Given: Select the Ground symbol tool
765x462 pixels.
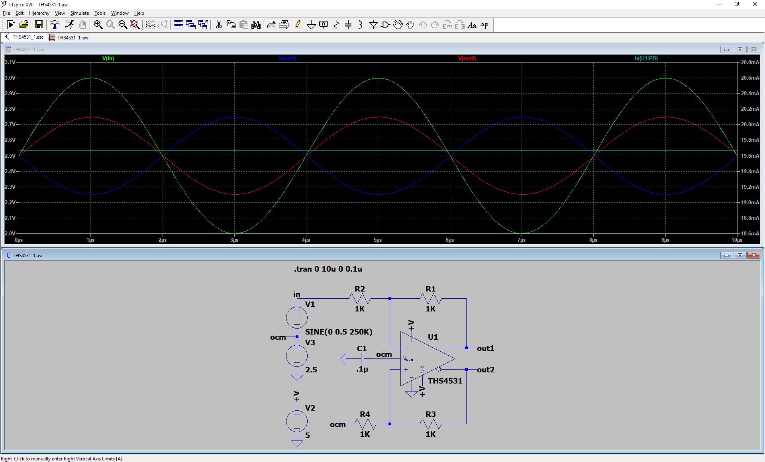Looking at the screenshot, I should [311, 25].
